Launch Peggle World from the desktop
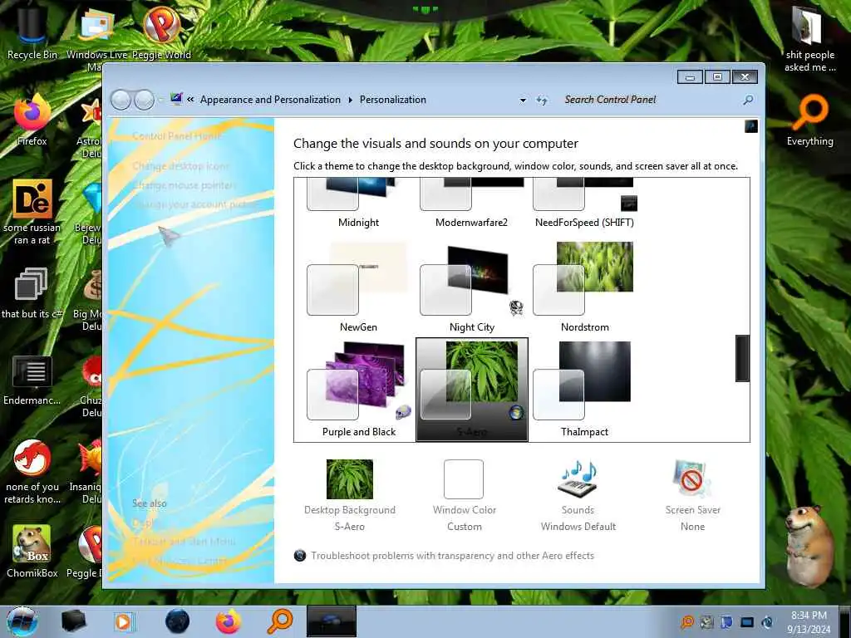 coord(161,32)
